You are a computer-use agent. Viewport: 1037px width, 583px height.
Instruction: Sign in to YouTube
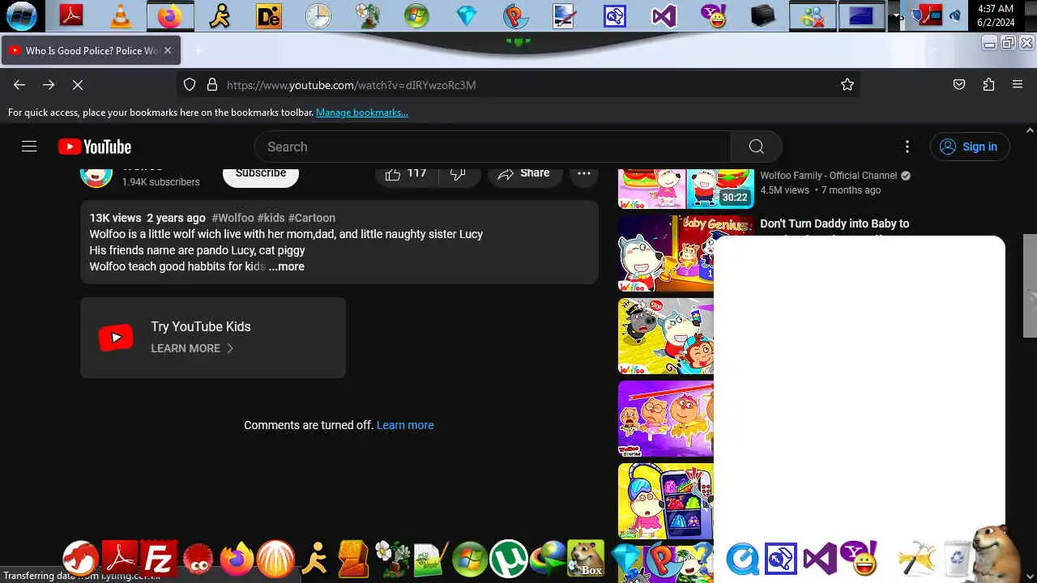[970, 147]
